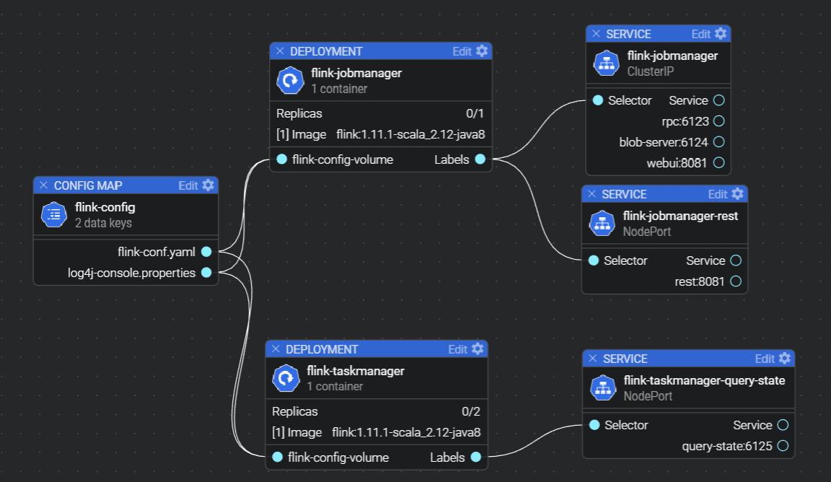
Task: Click flink-config-volume input port on flink-taskmanager
Action: tap(278, 457)
